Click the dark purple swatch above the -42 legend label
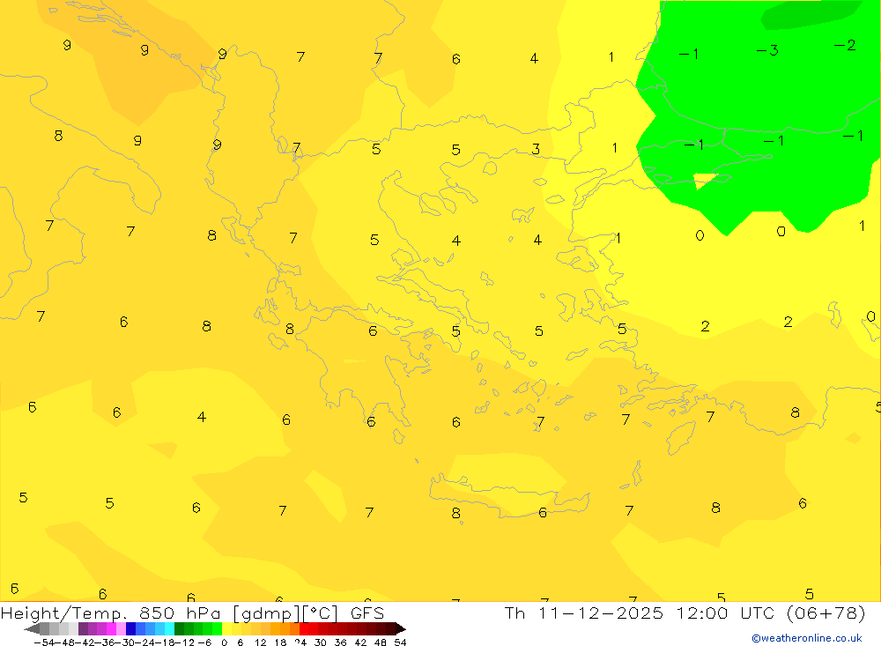The height and width of the screenshot is (646, 881). pyautogui.click(x=83, y=629)
